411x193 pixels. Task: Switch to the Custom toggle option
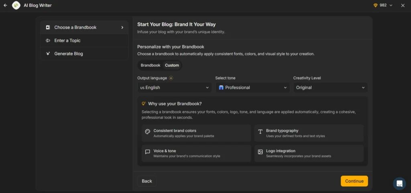click(x=172, y=65)
